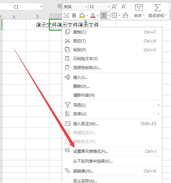This screenshot has width=171, height=183.
Task: Open the name box dropdown arrow
Action: point(41,7)
